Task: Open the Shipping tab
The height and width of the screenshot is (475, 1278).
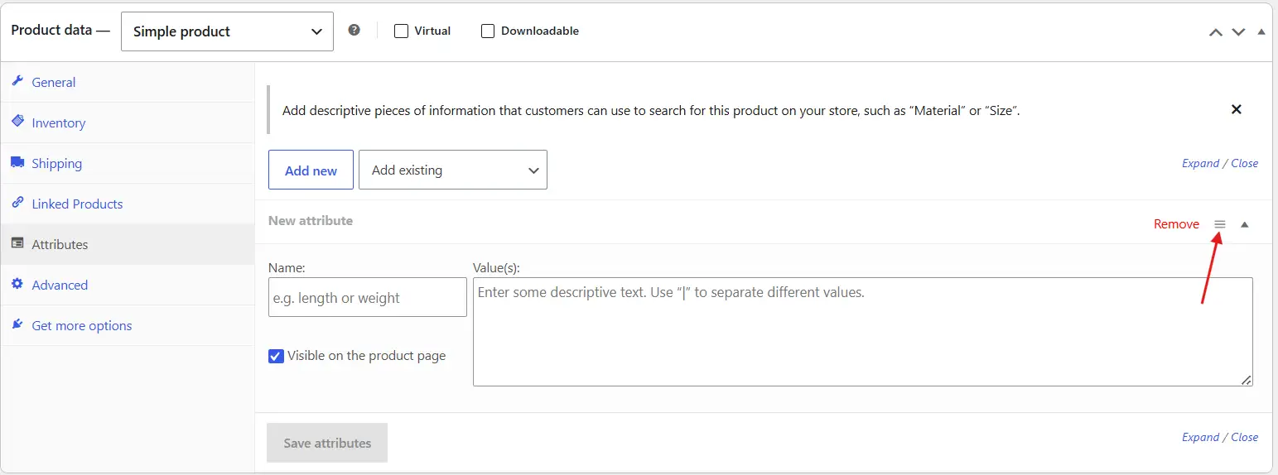Action: (x=128, y=163)
